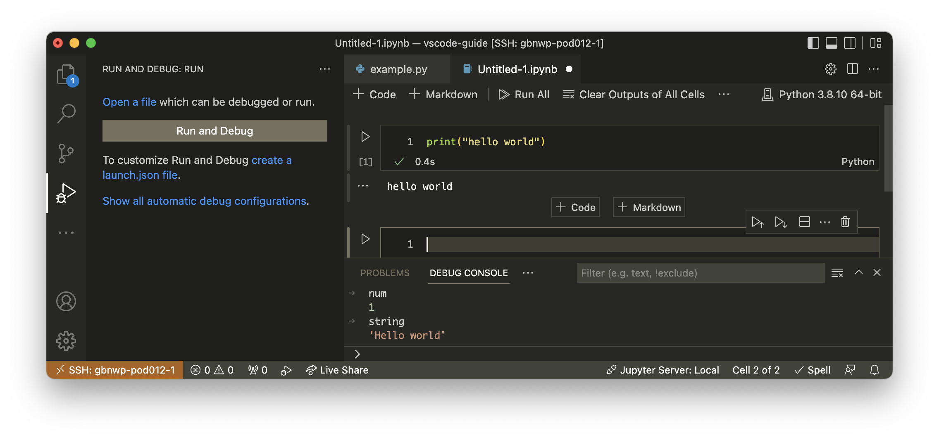Click the Run and Debug button
The image size is (939, 440).
click(x=214, y=130)
